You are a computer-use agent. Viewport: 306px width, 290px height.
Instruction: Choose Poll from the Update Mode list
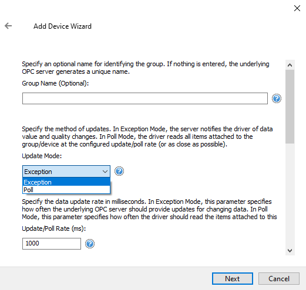(x=66, y=190)
